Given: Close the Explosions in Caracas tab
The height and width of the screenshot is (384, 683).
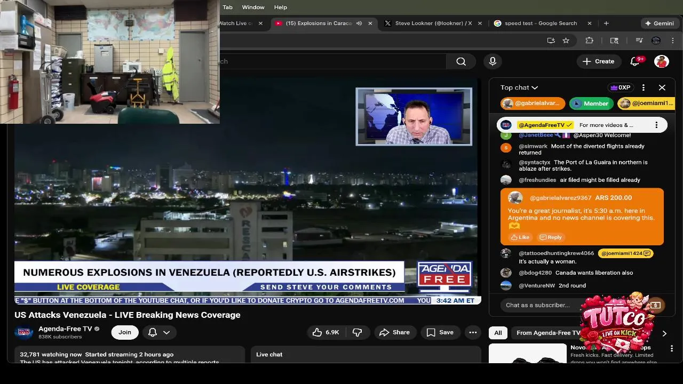Looking at the screenshot, I should 370,23.
